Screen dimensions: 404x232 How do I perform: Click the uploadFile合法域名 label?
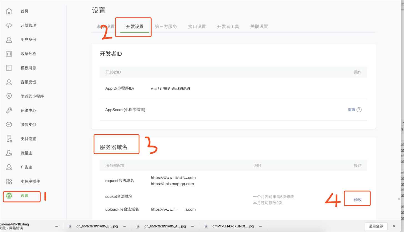122,209
